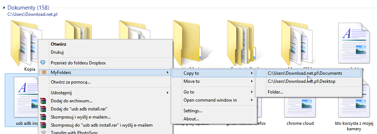Expand the Go to submenu arrow
377x134 pixels.
tap(252, 92)
